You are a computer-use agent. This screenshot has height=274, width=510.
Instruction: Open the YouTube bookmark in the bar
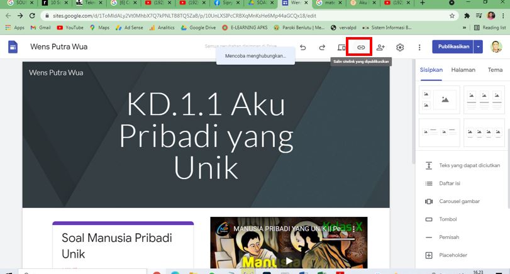70,28
